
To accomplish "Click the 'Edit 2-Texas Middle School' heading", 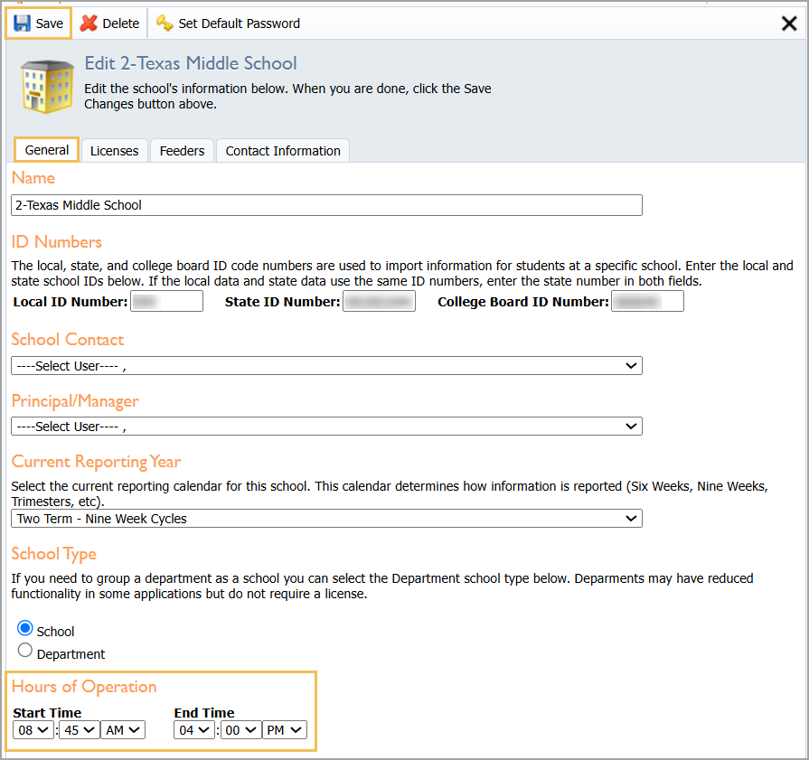I will coord(191,63).
